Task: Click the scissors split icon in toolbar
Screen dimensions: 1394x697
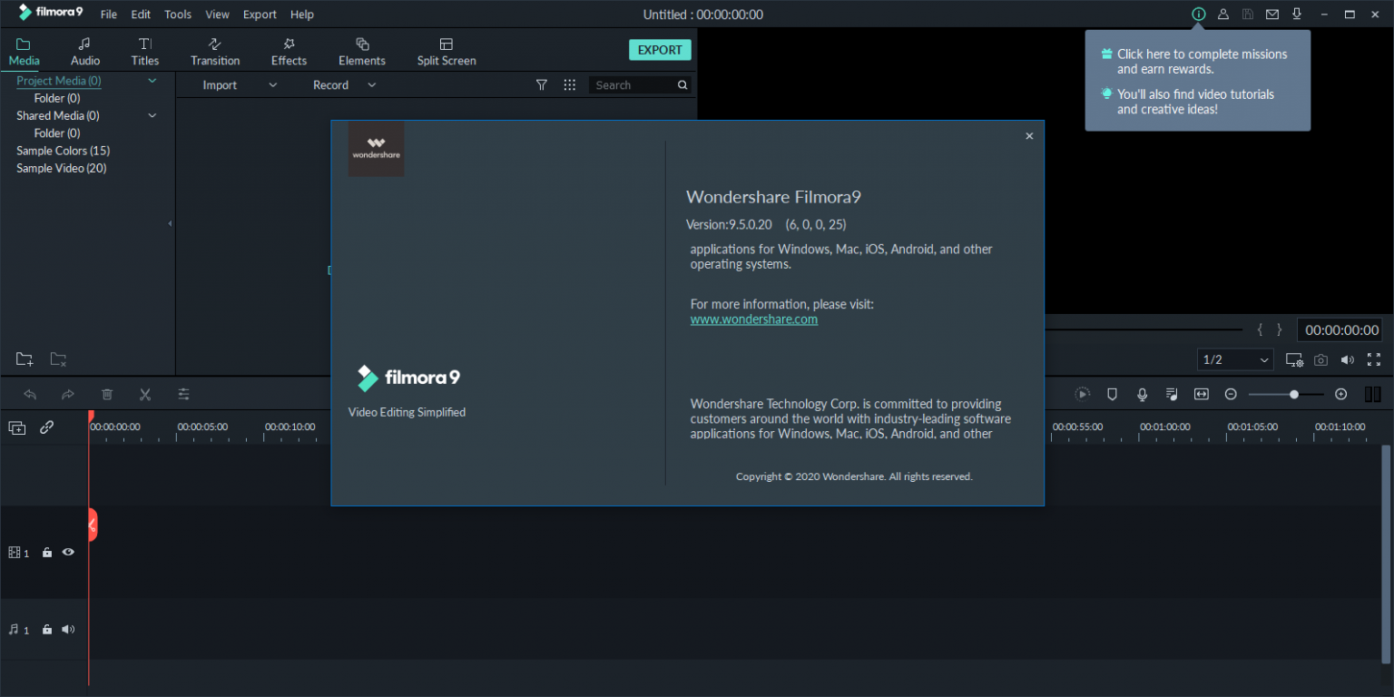Action: [x=145, y=394]
